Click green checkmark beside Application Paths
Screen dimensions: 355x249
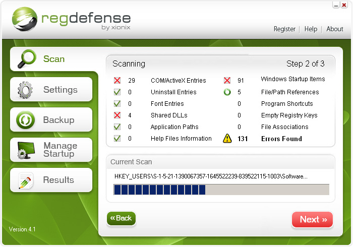(117, 127)
